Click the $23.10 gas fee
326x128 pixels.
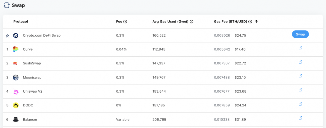pyautogui.click(x=240, y=77)
